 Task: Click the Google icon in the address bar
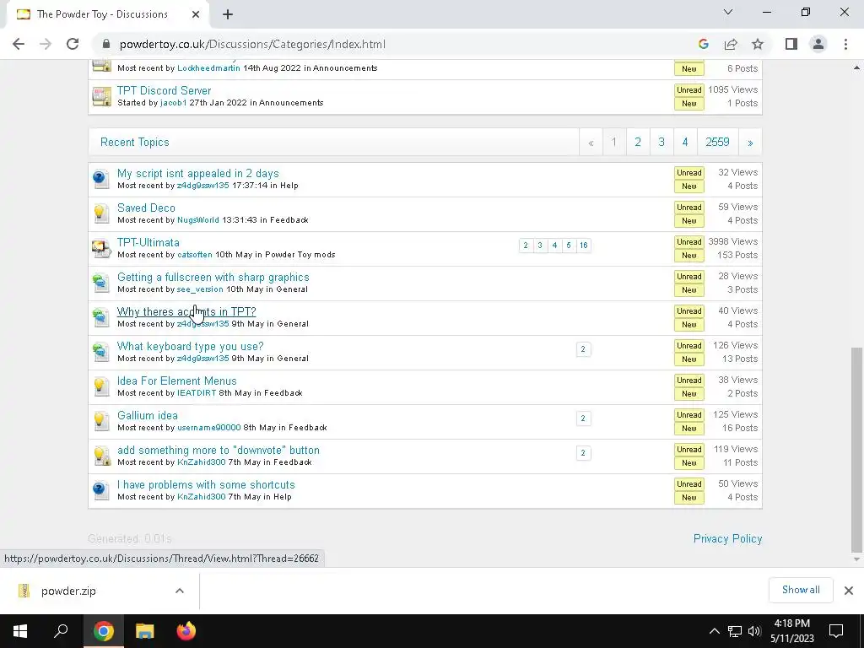pos(703,44)
